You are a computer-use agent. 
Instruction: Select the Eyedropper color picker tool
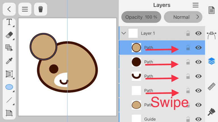click(9, 61)
